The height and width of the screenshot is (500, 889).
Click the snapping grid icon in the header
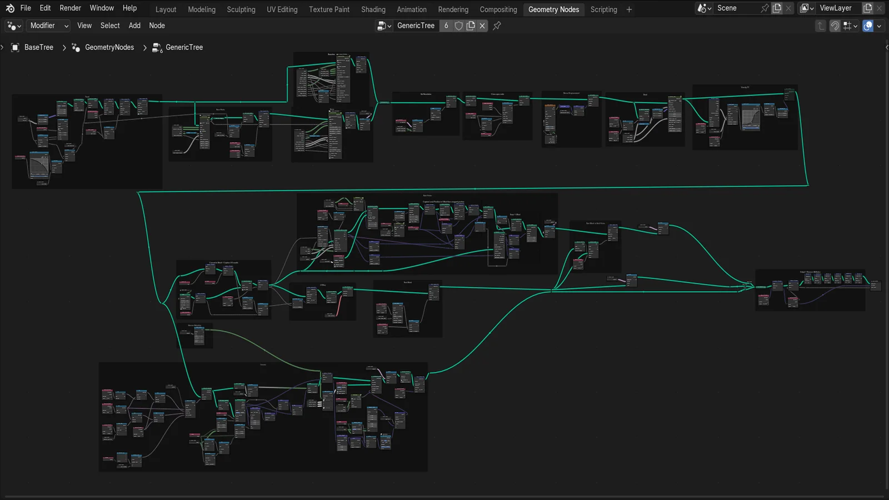click(x=847, y=26)
